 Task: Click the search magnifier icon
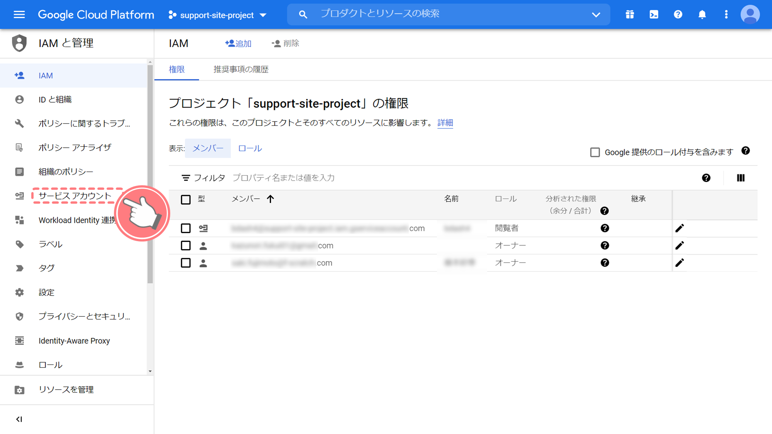[x=303, y=15]
